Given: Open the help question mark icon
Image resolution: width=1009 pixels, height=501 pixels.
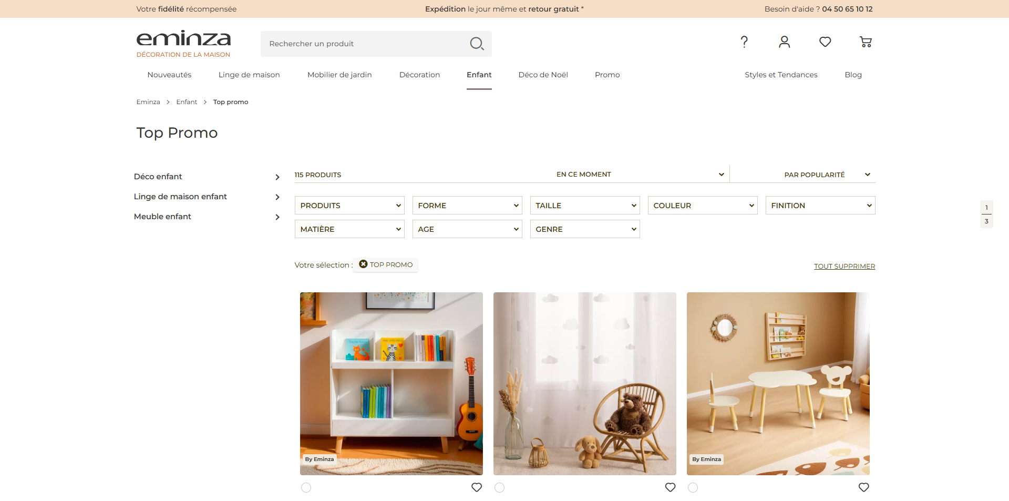Looking at the screenshot, I should [744, 42].
